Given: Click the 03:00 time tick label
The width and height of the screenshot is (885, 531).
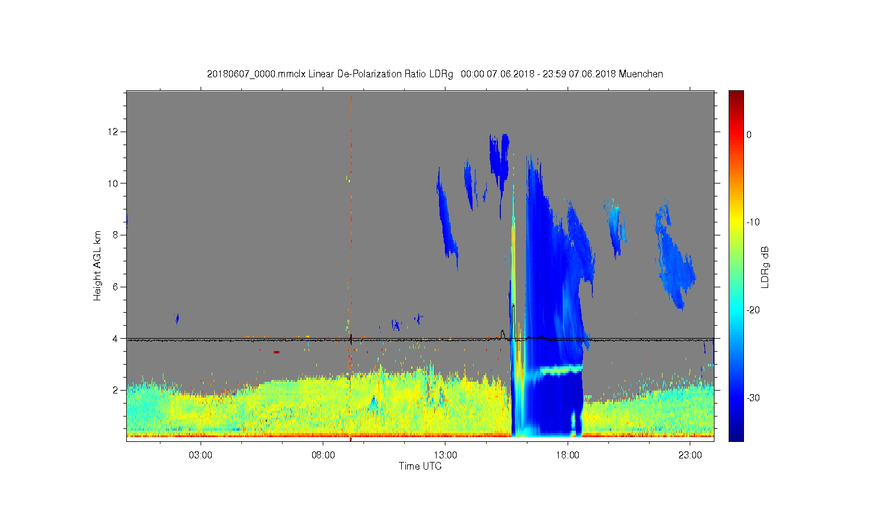Looking at the screenshot, I should click(x=201, y=455).
